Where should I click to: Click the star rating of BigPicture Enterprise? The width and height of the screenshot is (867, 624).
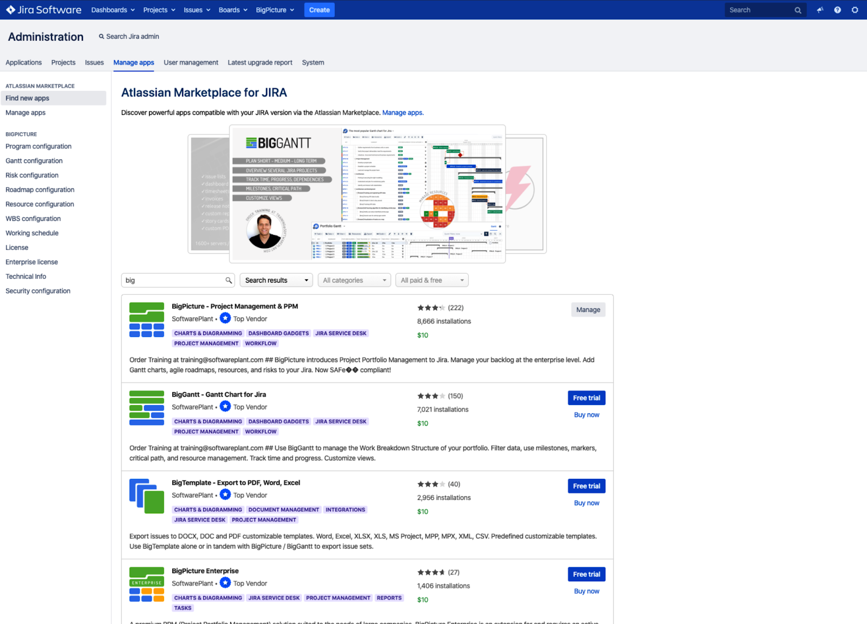tap(431, 573)
